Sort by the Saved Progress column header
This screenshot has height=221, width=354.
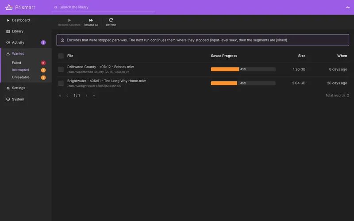[224, 56]
